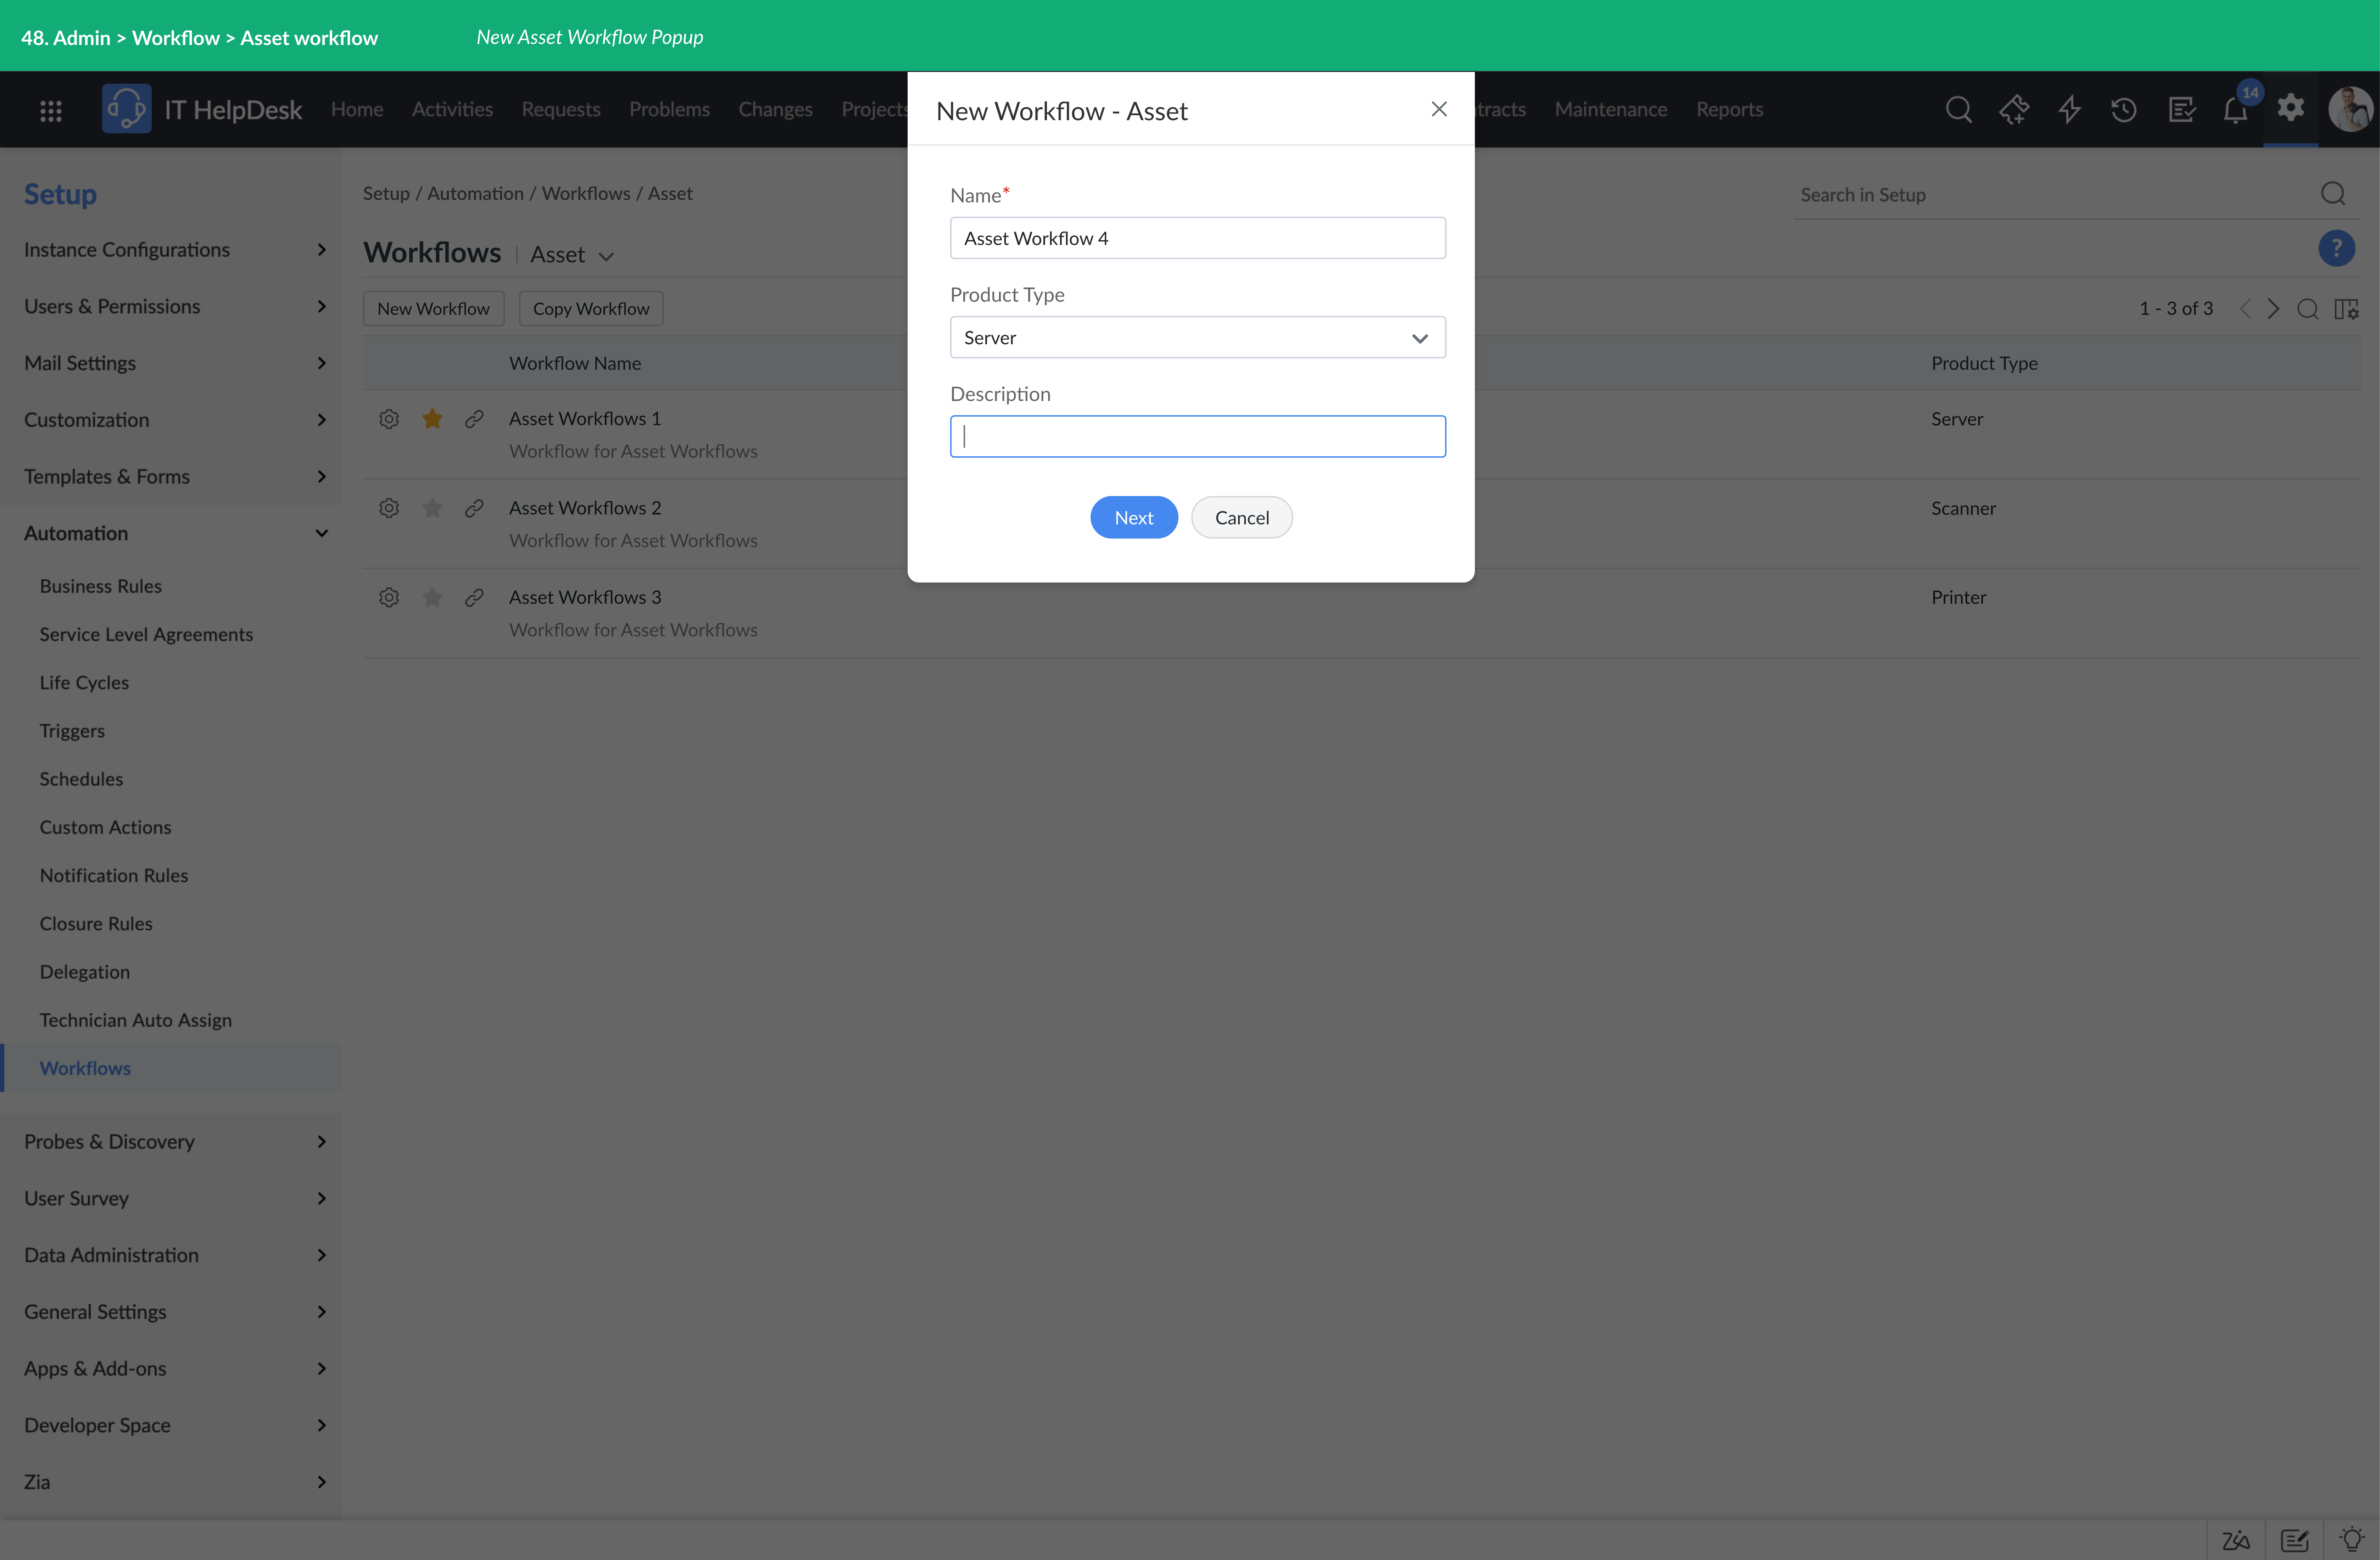Image resolution: width=2380 pixels, height=1560 pixels.
Task: Expand Templates & Forms section
Action: click(x=171, y=477)
